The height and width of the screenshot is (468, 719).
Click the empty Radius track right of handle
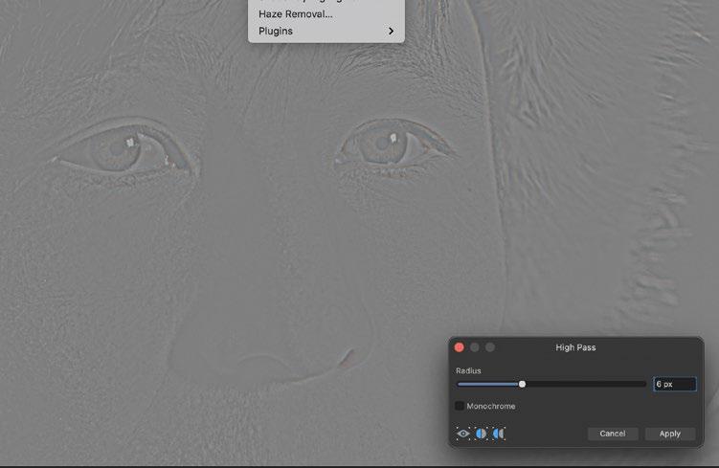coord(584,384)
